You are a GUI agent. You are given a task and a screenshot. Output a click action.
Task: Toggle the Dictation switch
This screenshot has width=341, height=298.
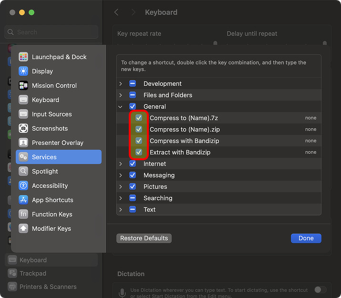tap(320, 289)
